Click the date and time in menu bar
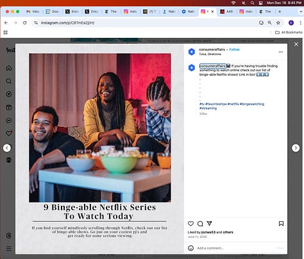This screenshot has width=304, height=259. point(284,3)
